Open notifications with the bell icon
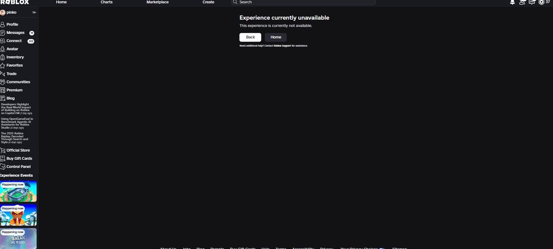Image resolution: width=553 pixels, height=249 pixels. [512, 2]
